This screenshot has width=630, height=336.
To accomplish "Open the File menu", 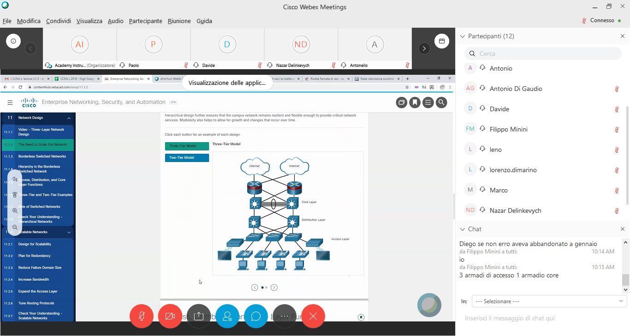I will point(7,21).
